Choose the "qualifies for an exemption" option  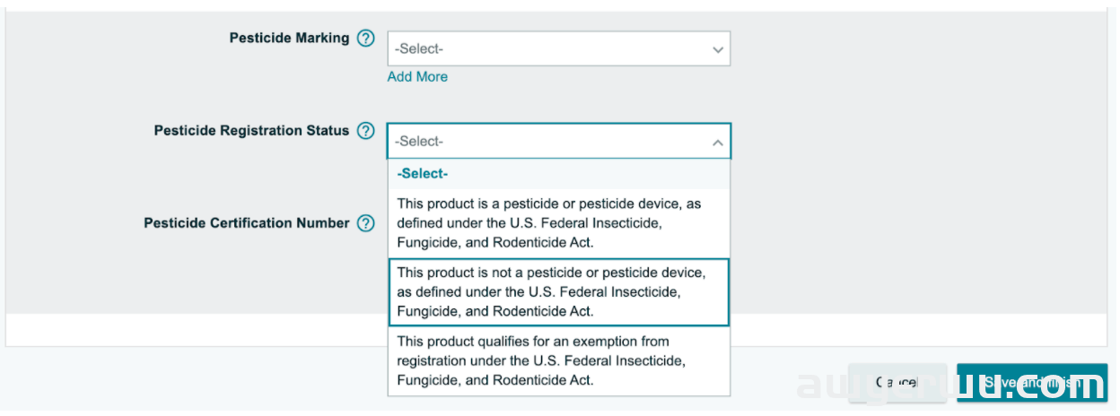tap(559, 361)
